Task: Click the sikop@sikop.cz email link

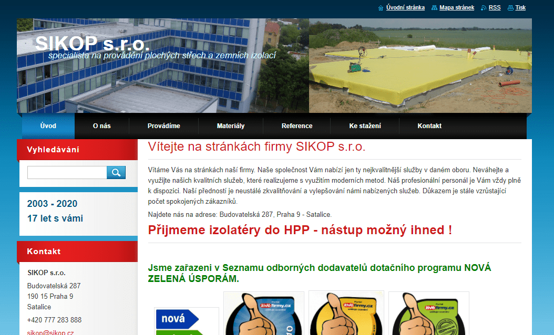Action: [x=50, y=332]
